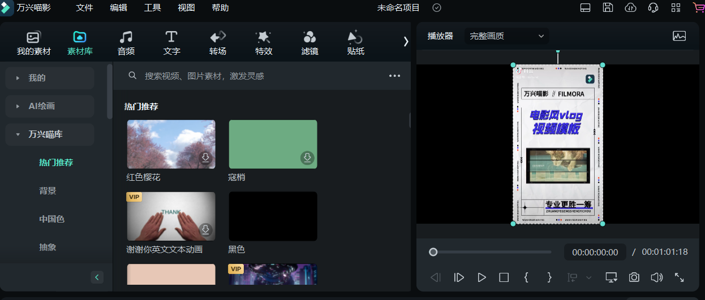This screenshot has width=705, height=300.
Task: Switch to 特效 tab
Action: [x=264, y=43]
